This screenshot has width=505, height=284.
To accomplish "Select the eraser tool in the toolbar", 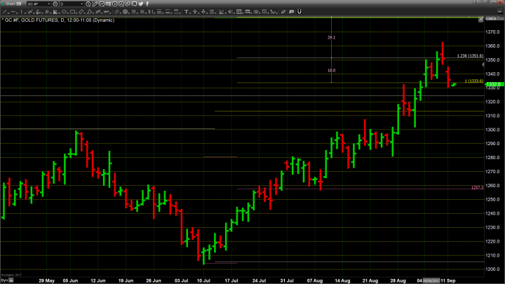I will pyautogui.click(x=128, y=4).
